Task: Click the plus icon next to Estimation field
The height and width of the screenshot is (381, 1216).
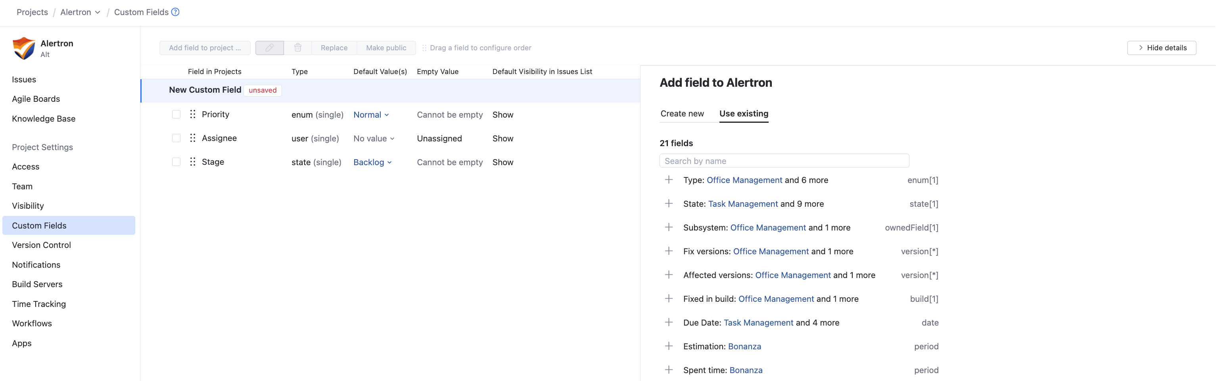Action: pos(668,346)
